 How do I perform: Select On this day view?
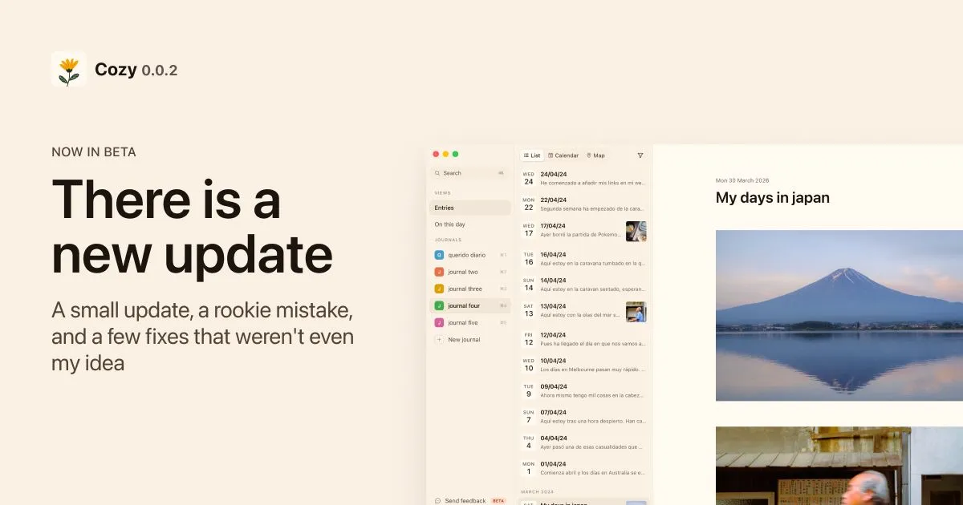469,224
